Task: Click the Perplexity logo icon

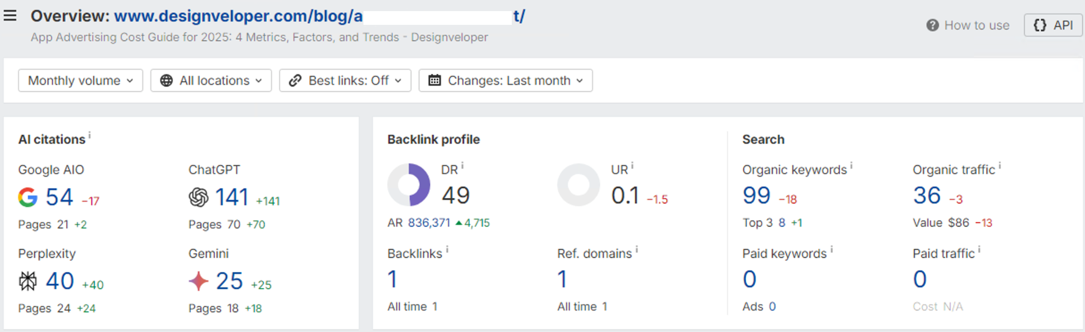Action: pos(28,281)
